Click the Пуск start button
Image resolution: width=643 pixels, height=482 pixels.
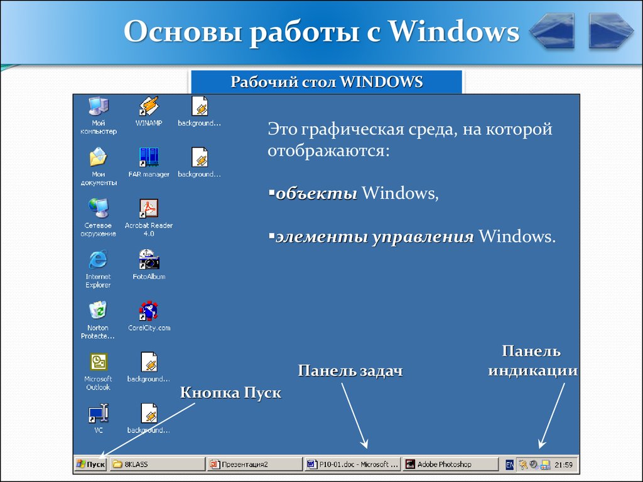[x=91, y=464]
